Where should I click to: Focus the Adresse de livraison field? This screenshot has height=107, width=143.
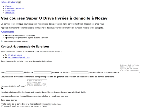click(79, 73)
